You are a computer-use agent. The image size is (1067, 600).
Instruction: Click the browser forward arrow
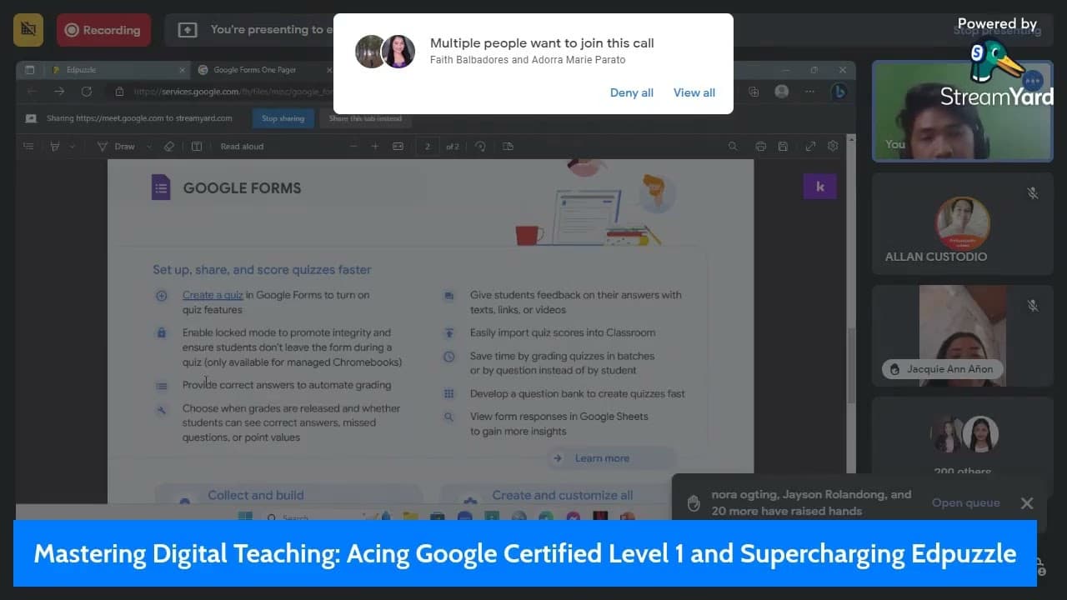point(59,92)
